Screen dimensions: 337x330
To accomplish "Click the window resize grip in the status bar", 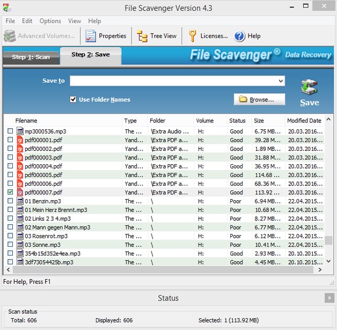I will [x=332, y=283].
